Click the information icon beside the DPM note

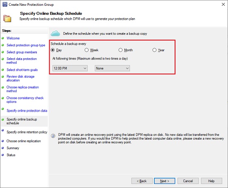53,136
